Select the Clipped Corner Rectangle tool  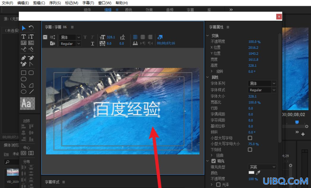(24, 79)
